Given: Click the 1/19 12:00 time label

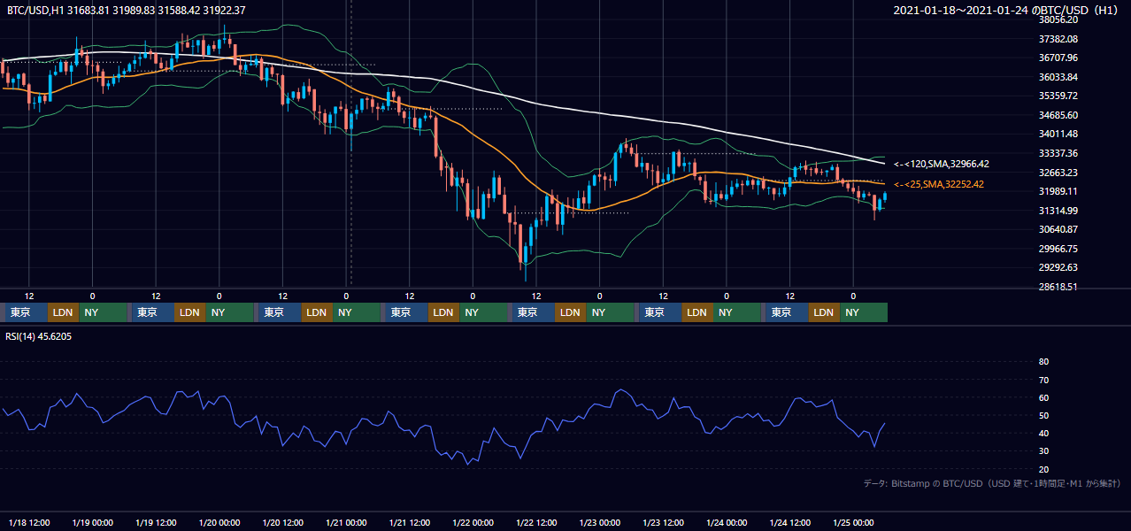Looking at the screenshot, I should (x=156, y=522).
